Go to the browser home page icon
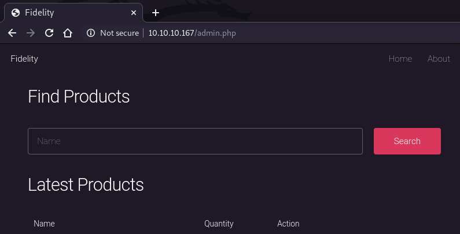 (68, 33)
